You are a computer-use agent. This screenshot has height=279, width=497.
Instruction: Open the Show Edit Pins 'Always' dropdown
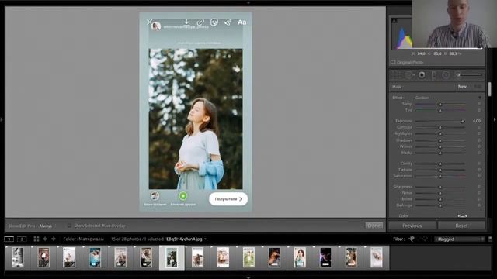(46, 226)
